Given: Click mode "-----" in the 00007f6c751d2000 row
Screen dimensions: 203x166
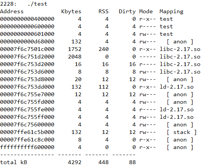Looking at the screenshot, I should coord(148,57).
